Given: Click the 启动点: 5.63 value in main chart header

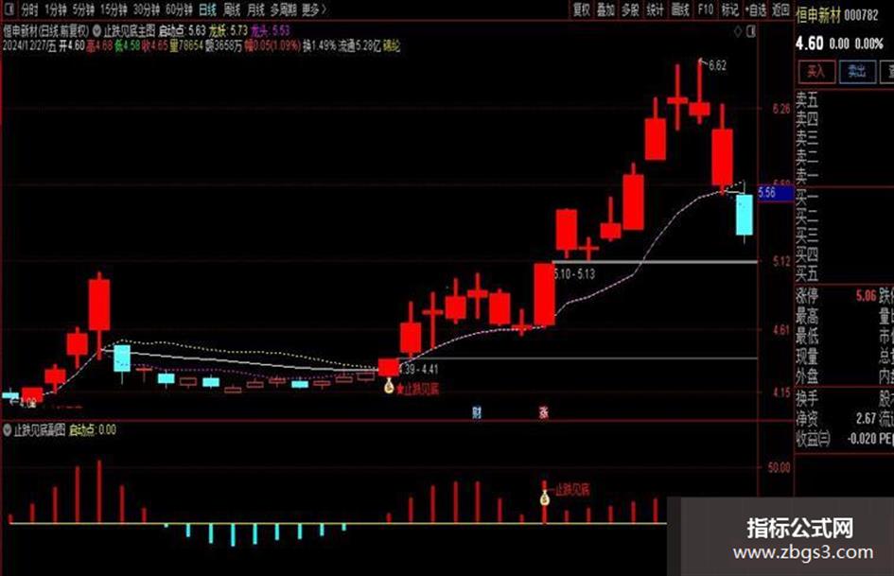Looking at the screenshot, I should [182, 30].
